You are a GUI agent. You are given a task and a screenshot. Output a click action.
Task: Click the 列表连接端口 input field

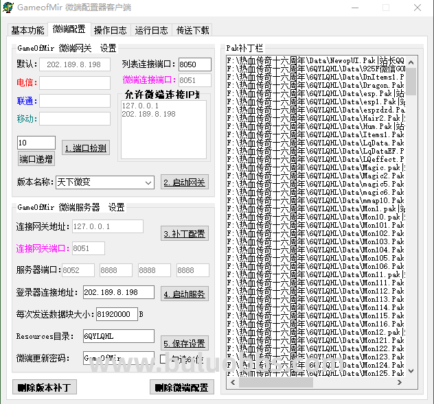click(x=195, y=64)
